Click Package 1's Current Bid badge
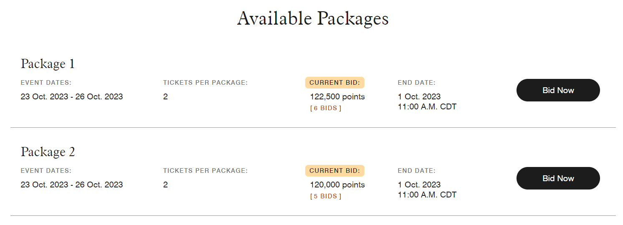The height and width of the screenshot is (225, 623). 334,83
